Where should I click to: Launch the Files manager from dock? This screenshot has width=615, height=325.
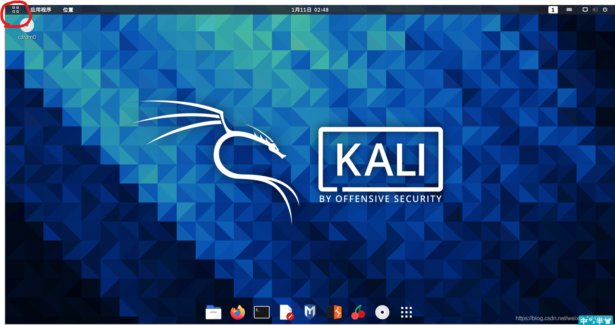[214, 312]
